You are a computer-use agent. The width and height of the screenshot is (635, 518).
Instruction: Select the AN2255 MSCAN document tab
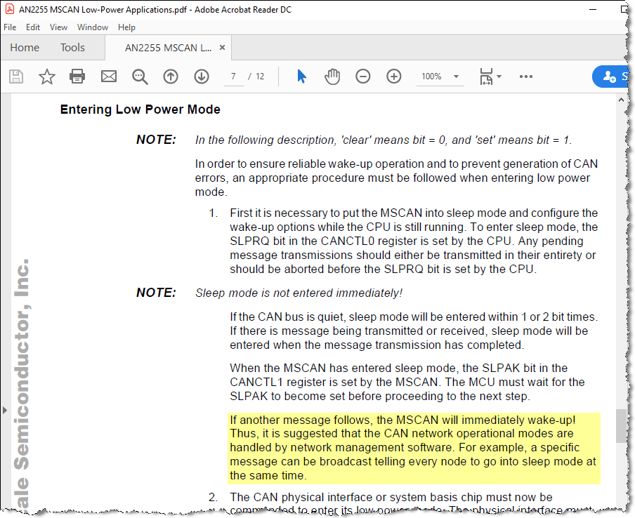(x=168, y=48)
